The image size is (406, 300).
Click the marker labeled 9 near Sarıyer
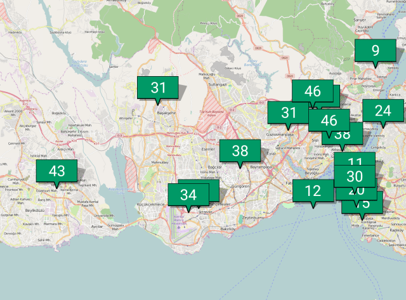[375, 50]
